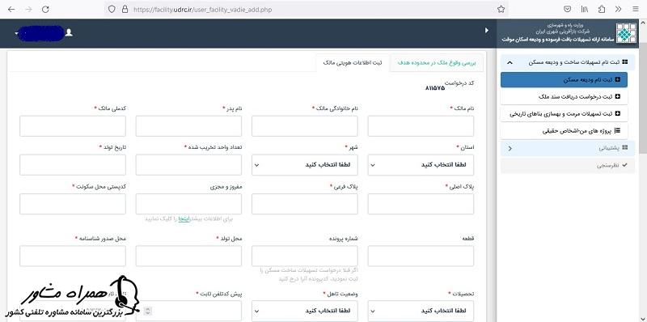Viewport: 647px width, 322px height.
Task: Focus the شماره پرونده input field
Action: [305, 256]
